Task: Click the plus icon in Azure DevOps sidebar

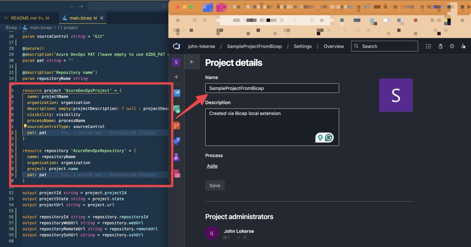Action: click(x=176, y=77)
